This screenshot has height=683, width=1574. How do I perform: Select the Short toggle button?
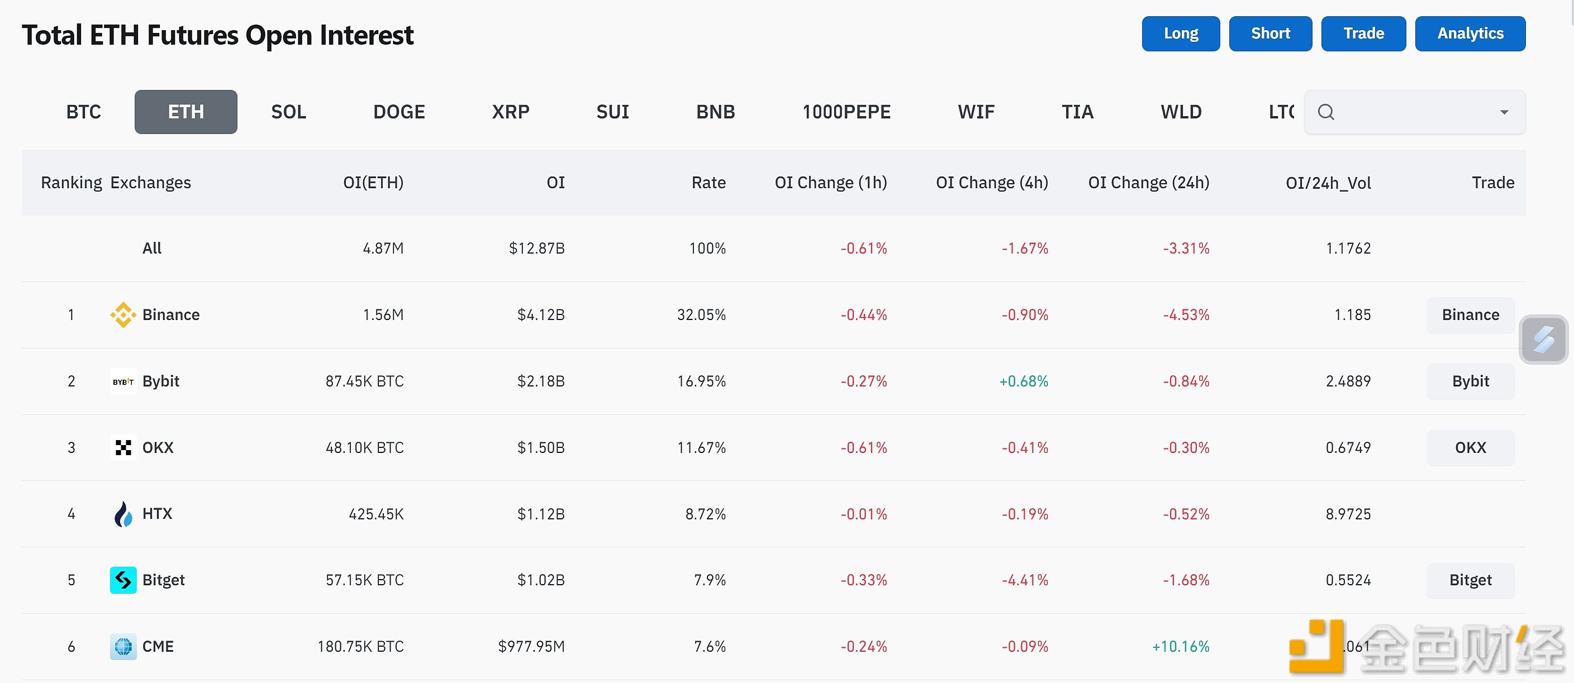1270,32
